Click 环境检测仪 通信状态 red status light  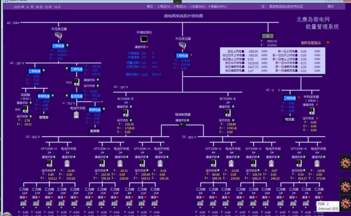point(148,47)
